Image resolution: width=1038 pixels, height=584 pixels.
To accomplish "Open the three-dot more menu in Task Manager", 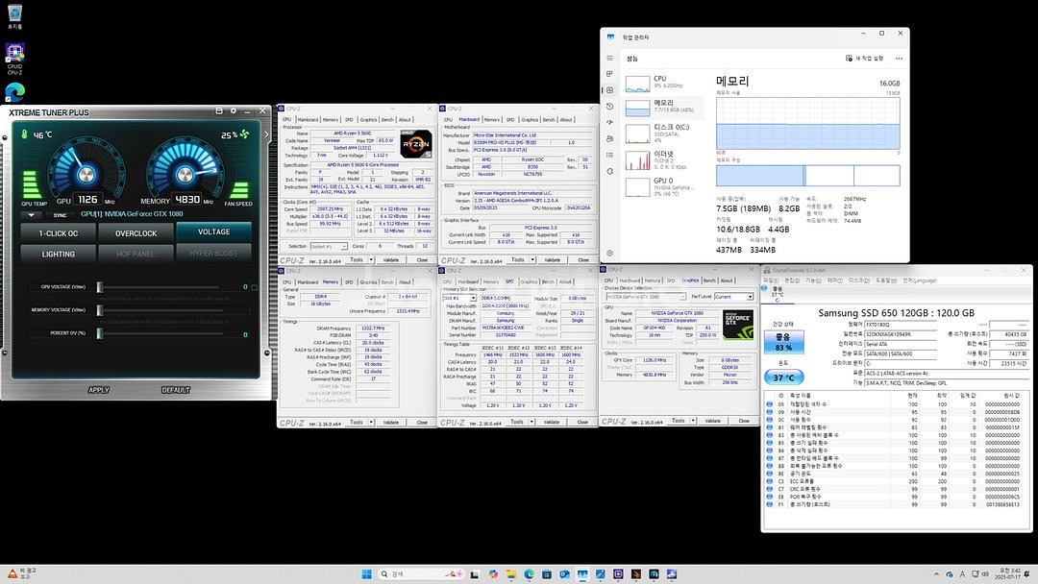I will point(899,59).
